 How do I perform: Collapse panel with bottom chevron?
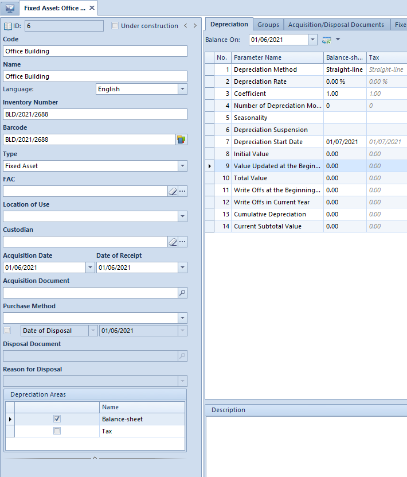tap(95, 458)
